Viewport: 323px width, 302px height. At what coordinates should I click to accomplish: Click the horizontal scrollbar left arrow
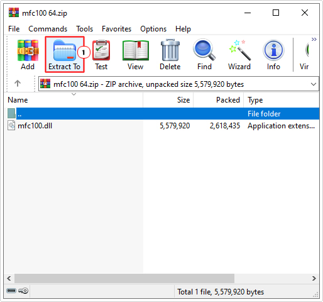9,279
